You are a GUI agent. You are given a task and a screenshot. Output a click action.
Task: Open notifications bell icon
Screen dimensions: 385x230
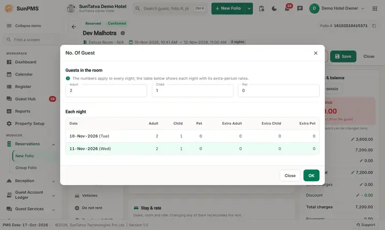pos(287,9)
